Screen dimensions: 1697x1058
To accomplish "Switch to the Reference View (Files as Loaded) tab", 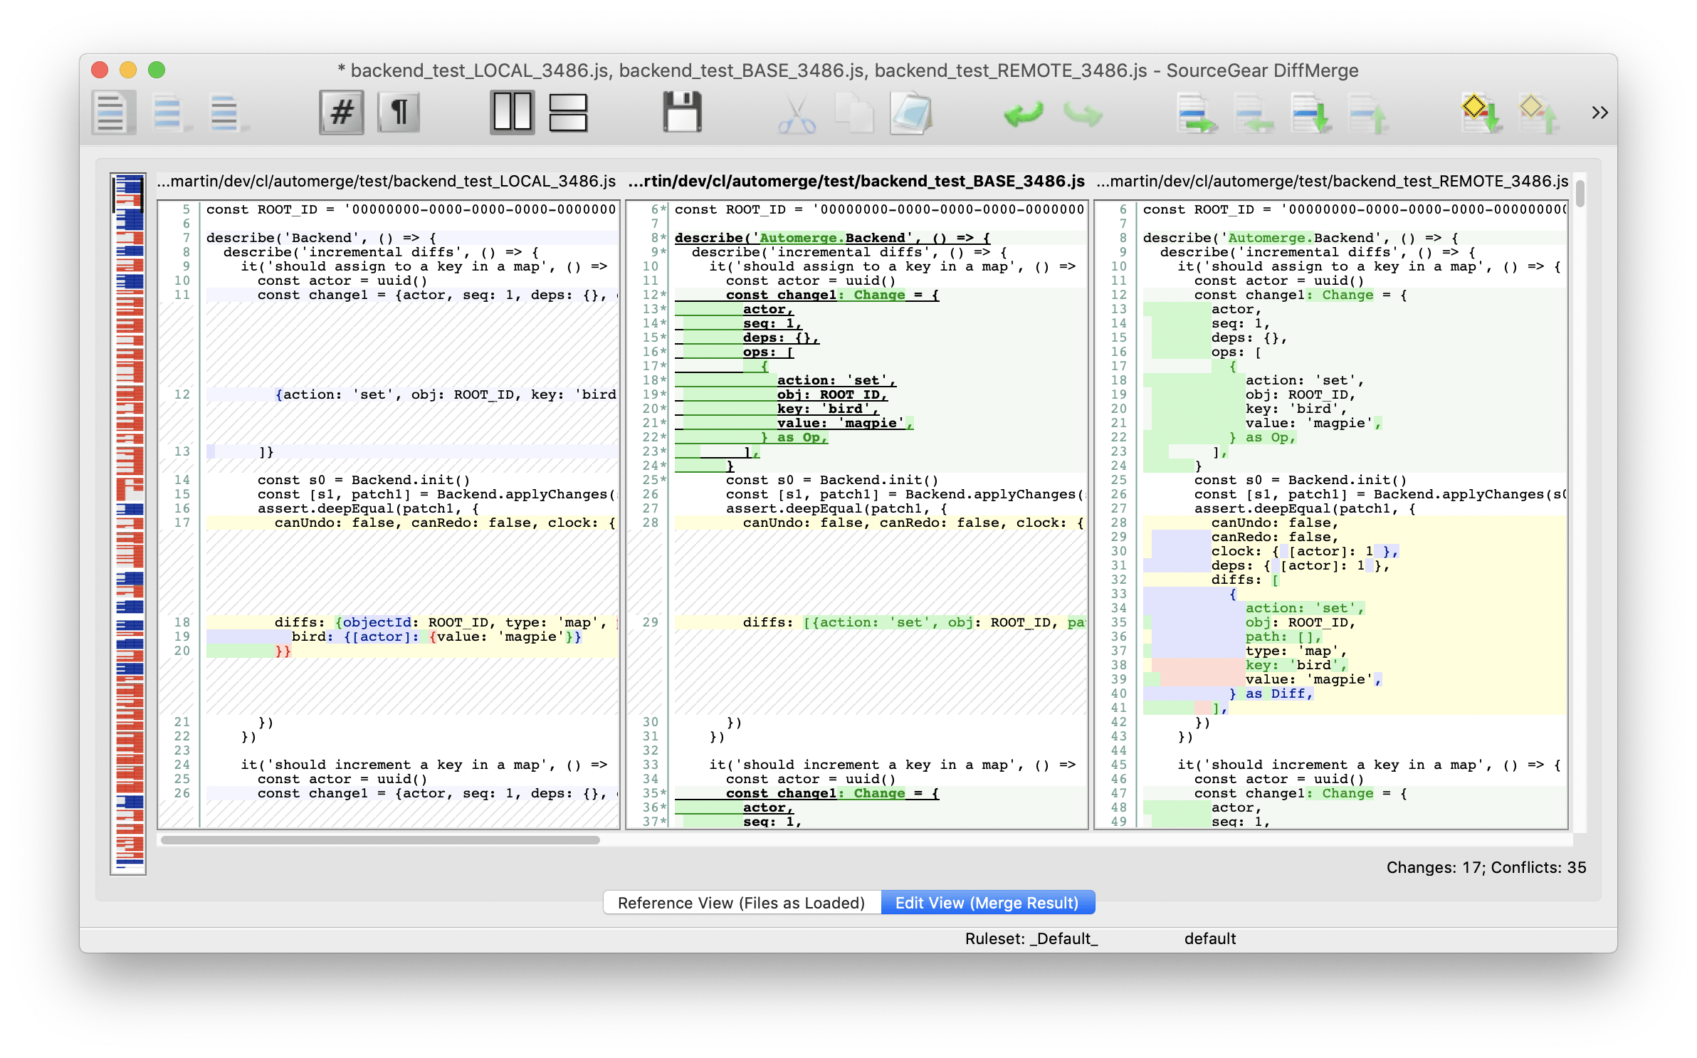I will 741,903.
